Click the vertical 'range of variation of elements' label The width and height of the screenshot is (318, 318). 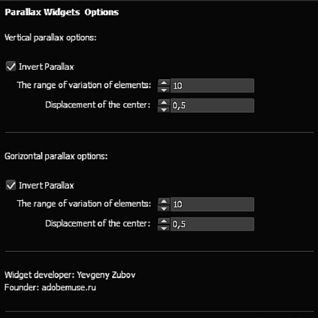tap(84, 85)
